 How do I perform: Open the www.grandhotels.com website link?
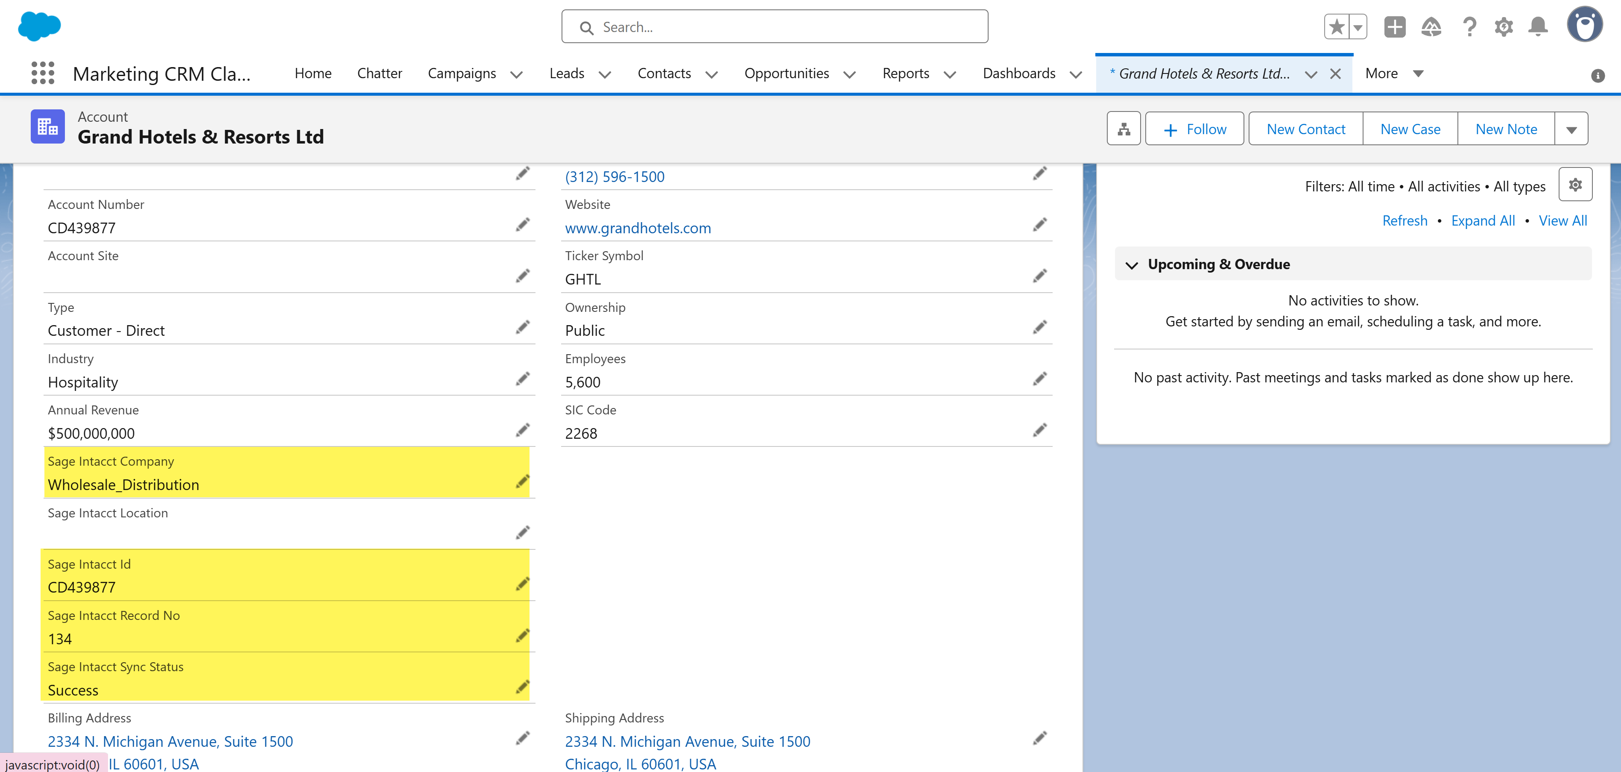(638, 229)
